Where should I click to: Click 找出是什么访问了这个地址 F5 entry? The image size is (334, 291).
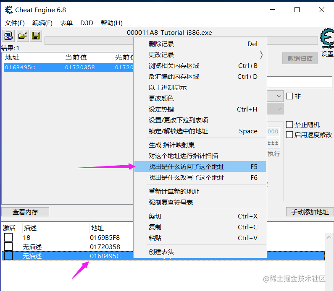200,166
